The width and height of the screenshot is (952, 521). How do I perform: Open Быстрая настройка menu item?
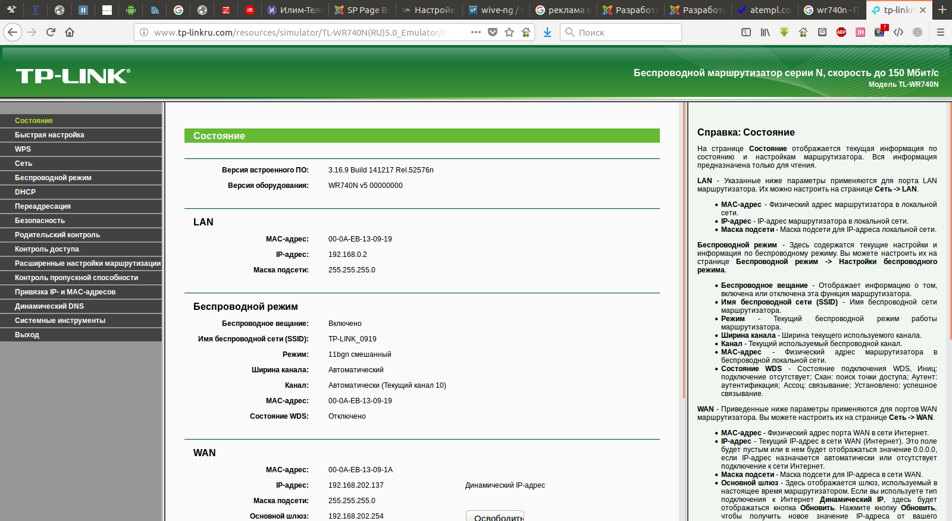pos(81,135)
